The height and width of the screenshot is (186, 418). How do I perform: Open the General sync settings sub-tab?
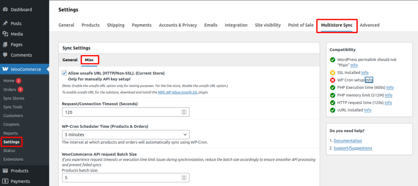click(70, 60)
